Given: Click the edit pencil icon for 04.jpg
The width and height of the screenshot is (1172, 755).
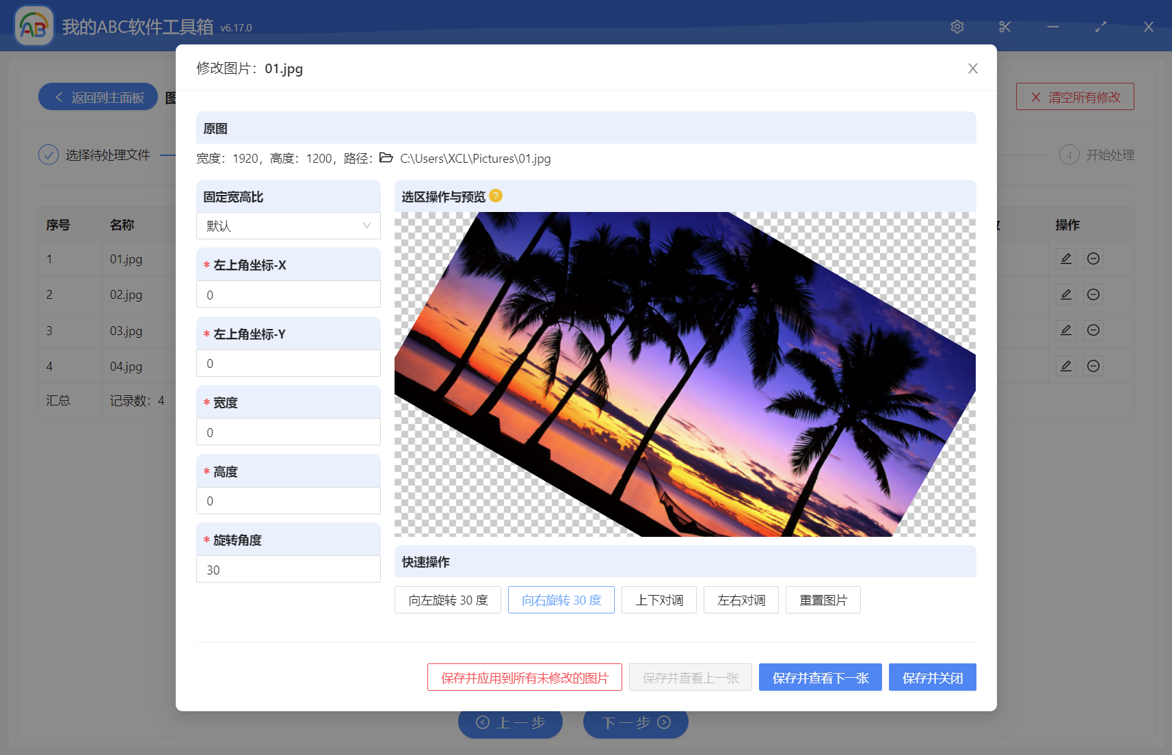Looking at the screenshot, I should tap(1066, 366).
